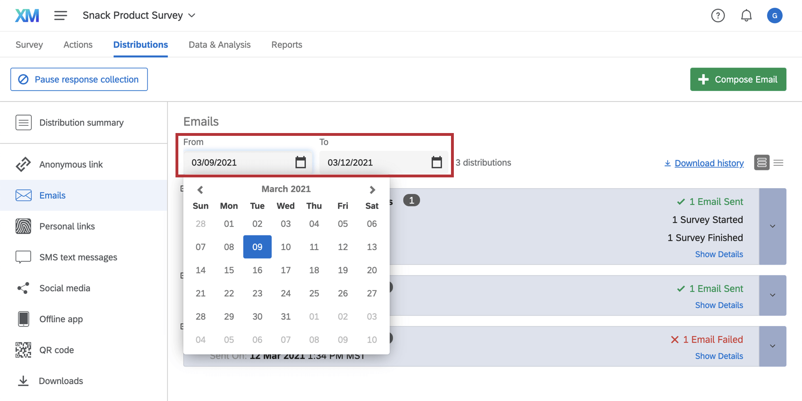Pick March 10 in the calendar

286,247
